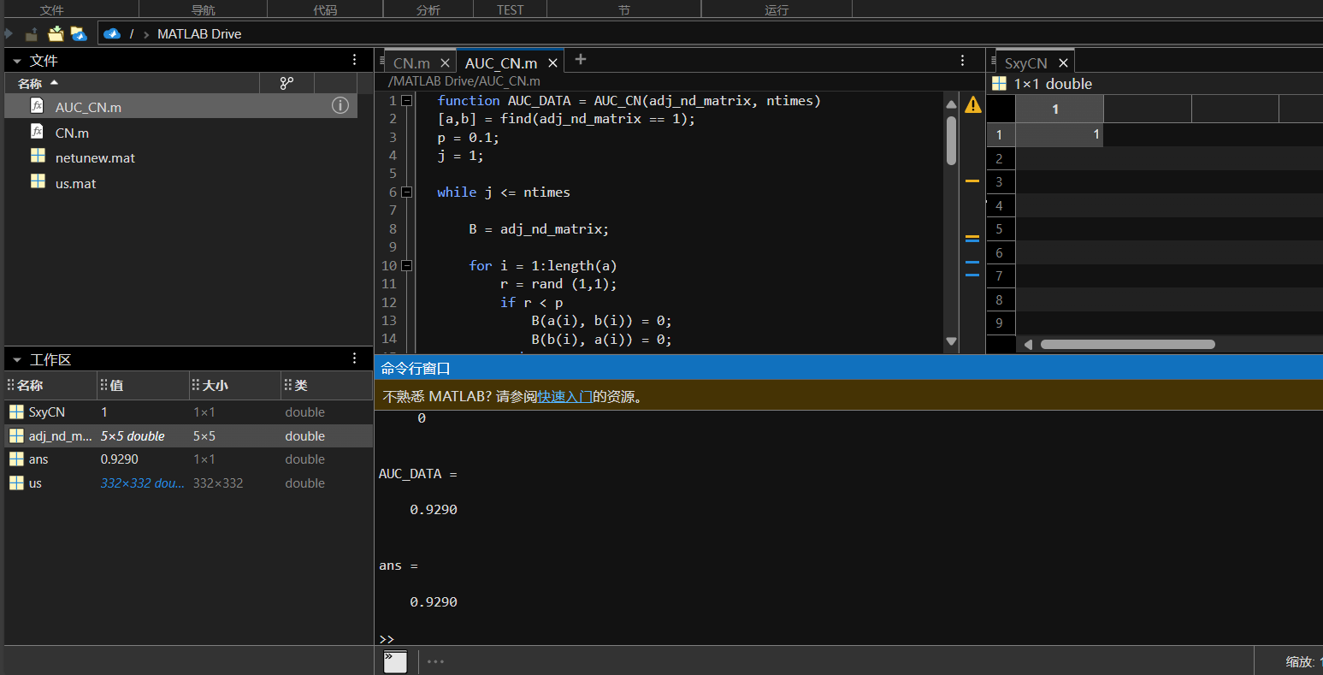Click the editor vertical scrollbar thumb
The height and width of the screenshot is (675, 1323).
pos(951,140)
